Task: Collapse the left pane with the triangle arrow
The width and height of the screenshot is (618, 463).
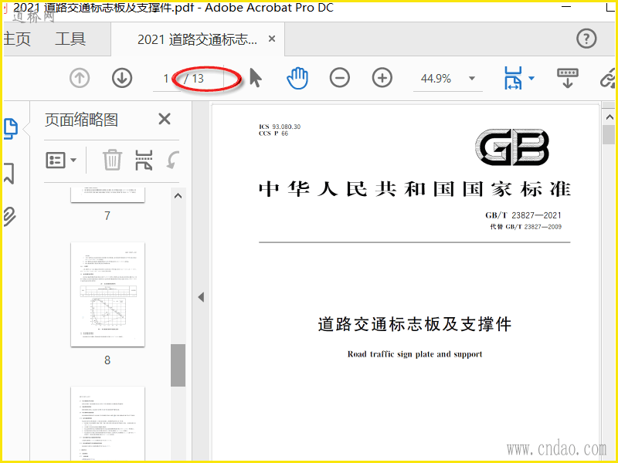Action: point(201,297)
